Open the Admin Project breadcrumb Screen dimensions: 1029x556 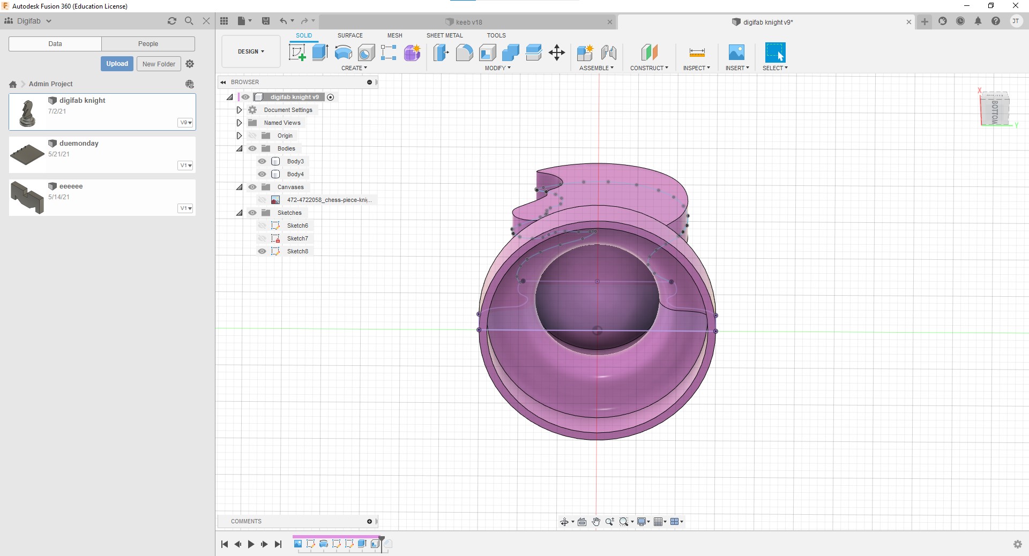(x=50, y=84)
